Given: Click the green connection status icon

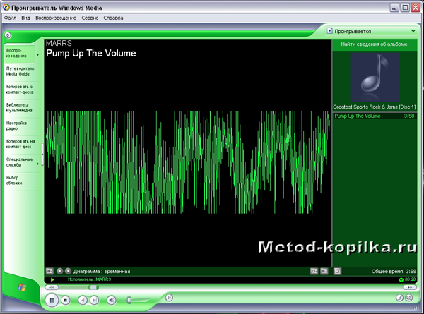Looking at the screenshot, I should [401, 279].
